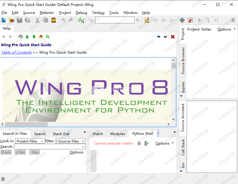Open the Refactor menu
The width and height of the screenshot is (238, 184).
pos(47,13)
